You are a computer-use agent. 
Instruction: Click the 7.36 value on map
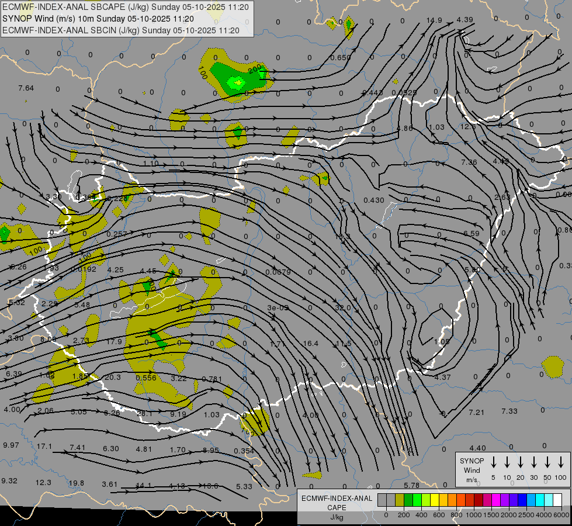point(469,162)
